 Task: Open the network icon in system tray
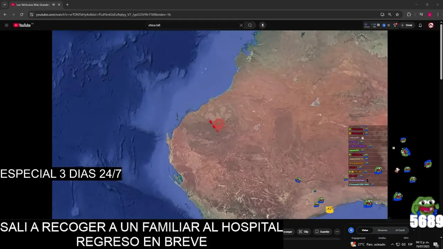(x=398, y=245)
